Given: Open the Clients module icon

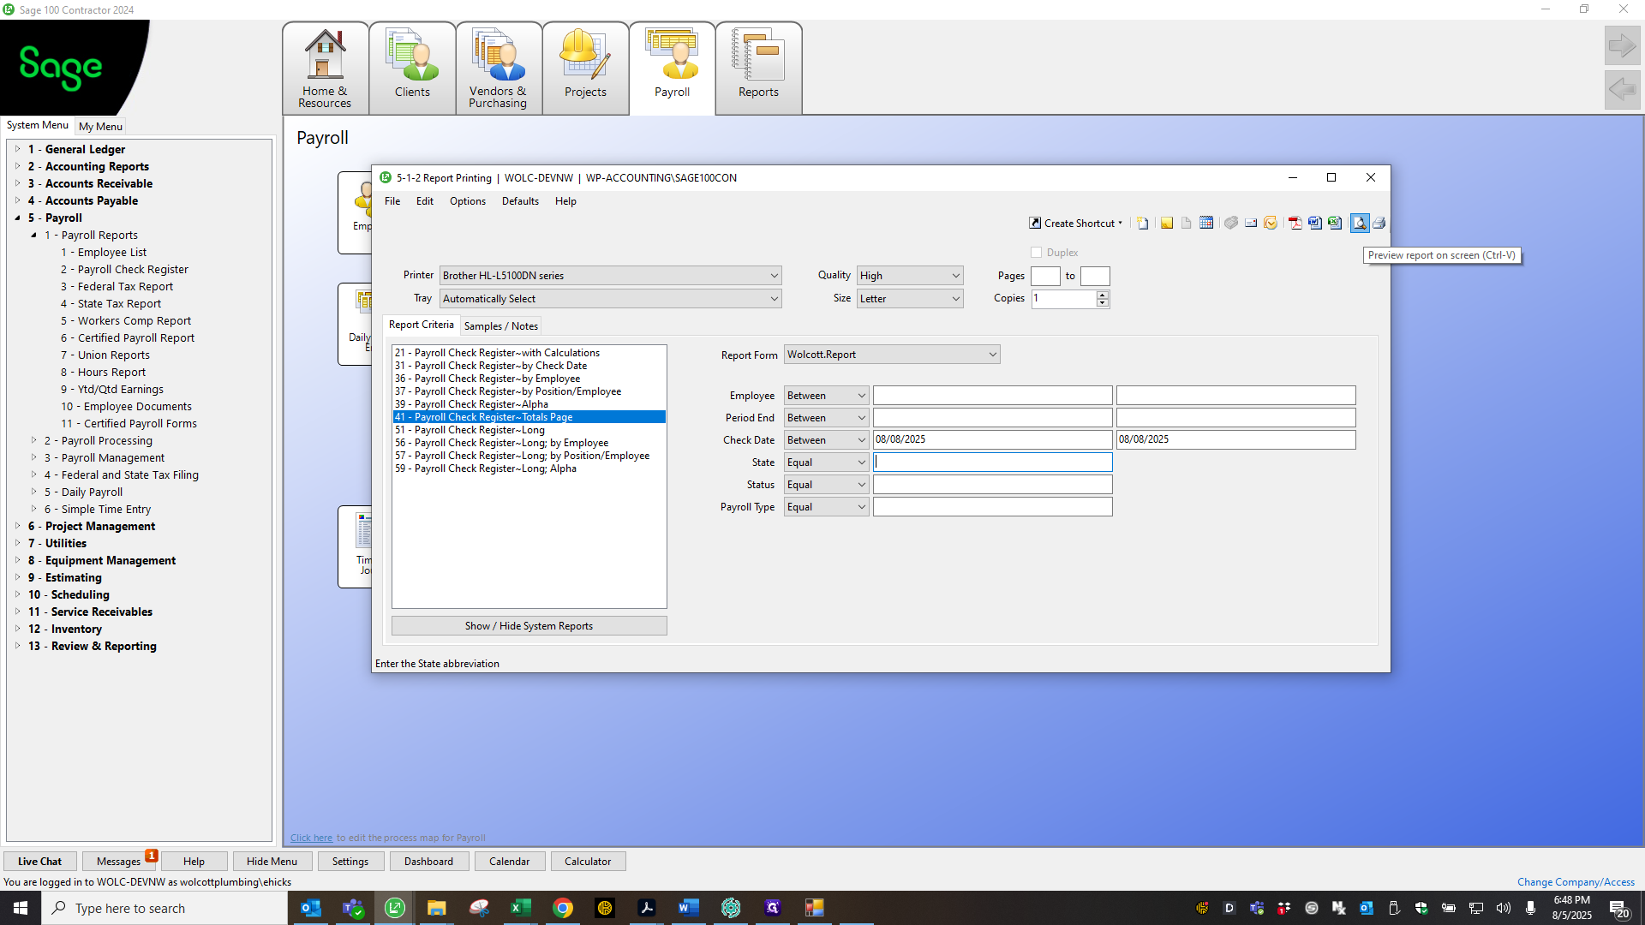Looking at the screenshot, I should click(x=412, y=69).
